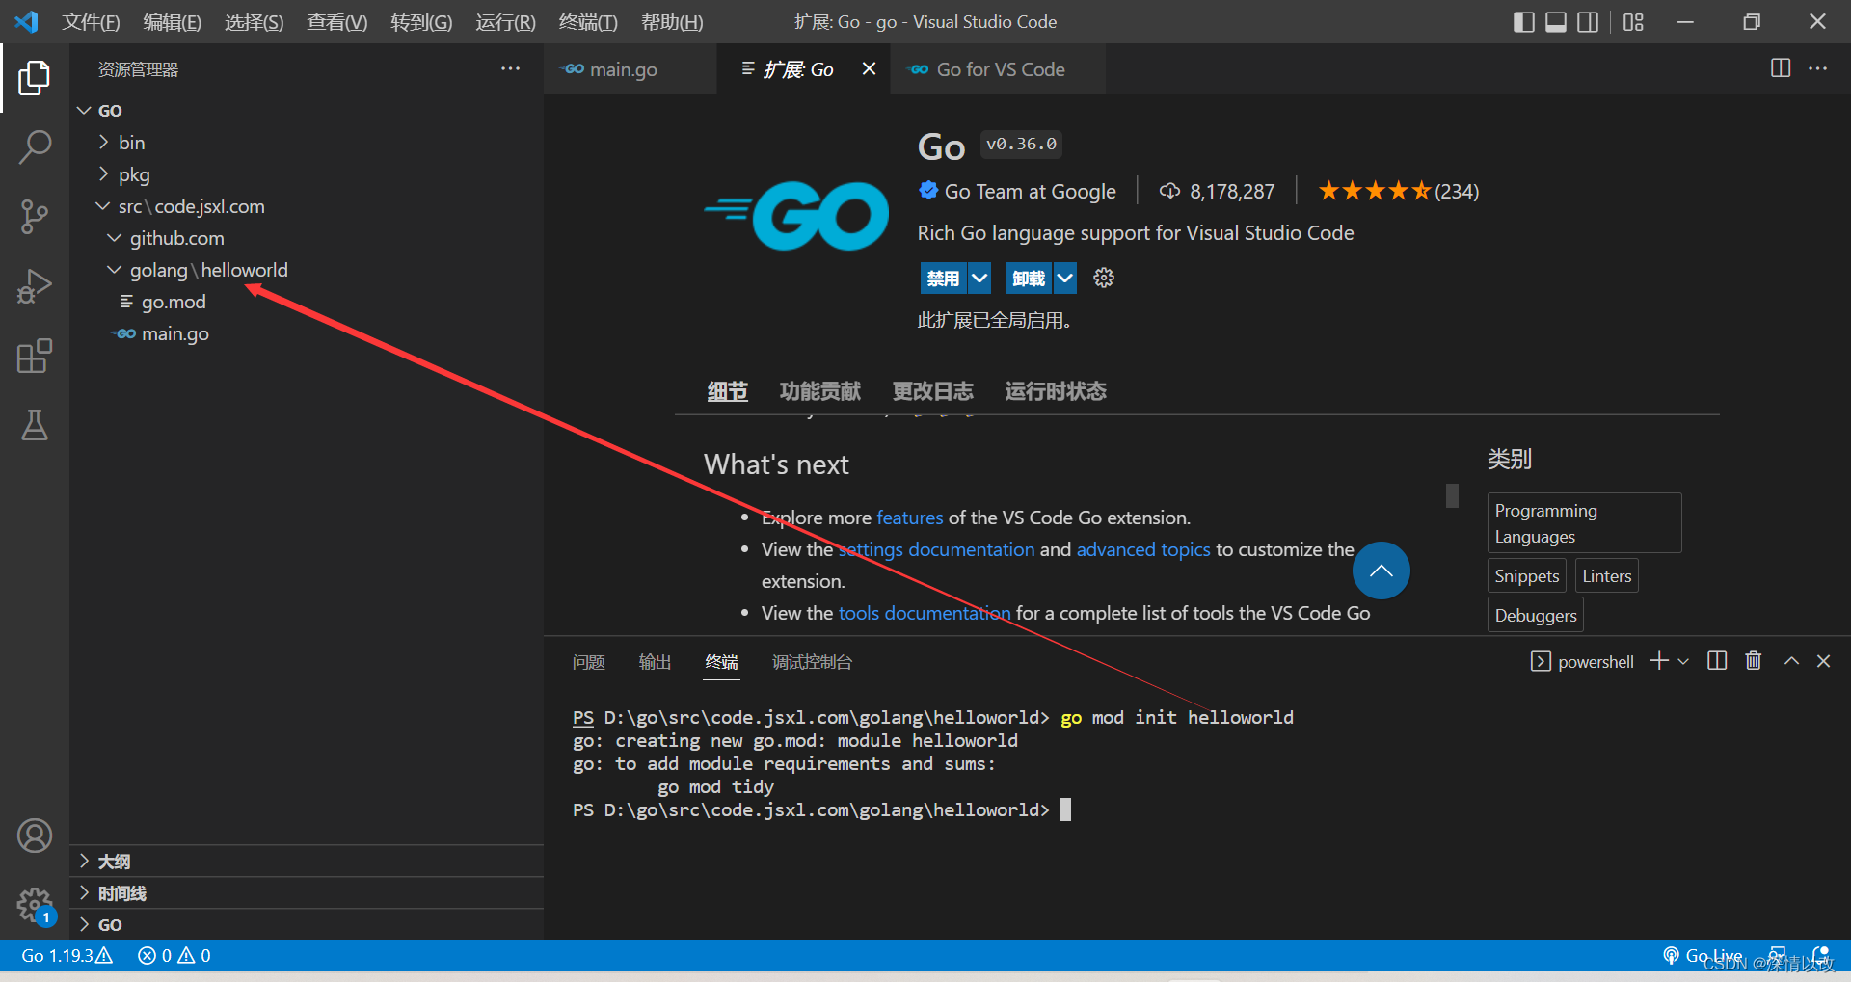Maximize the terminal panel size

[1791, 661]
